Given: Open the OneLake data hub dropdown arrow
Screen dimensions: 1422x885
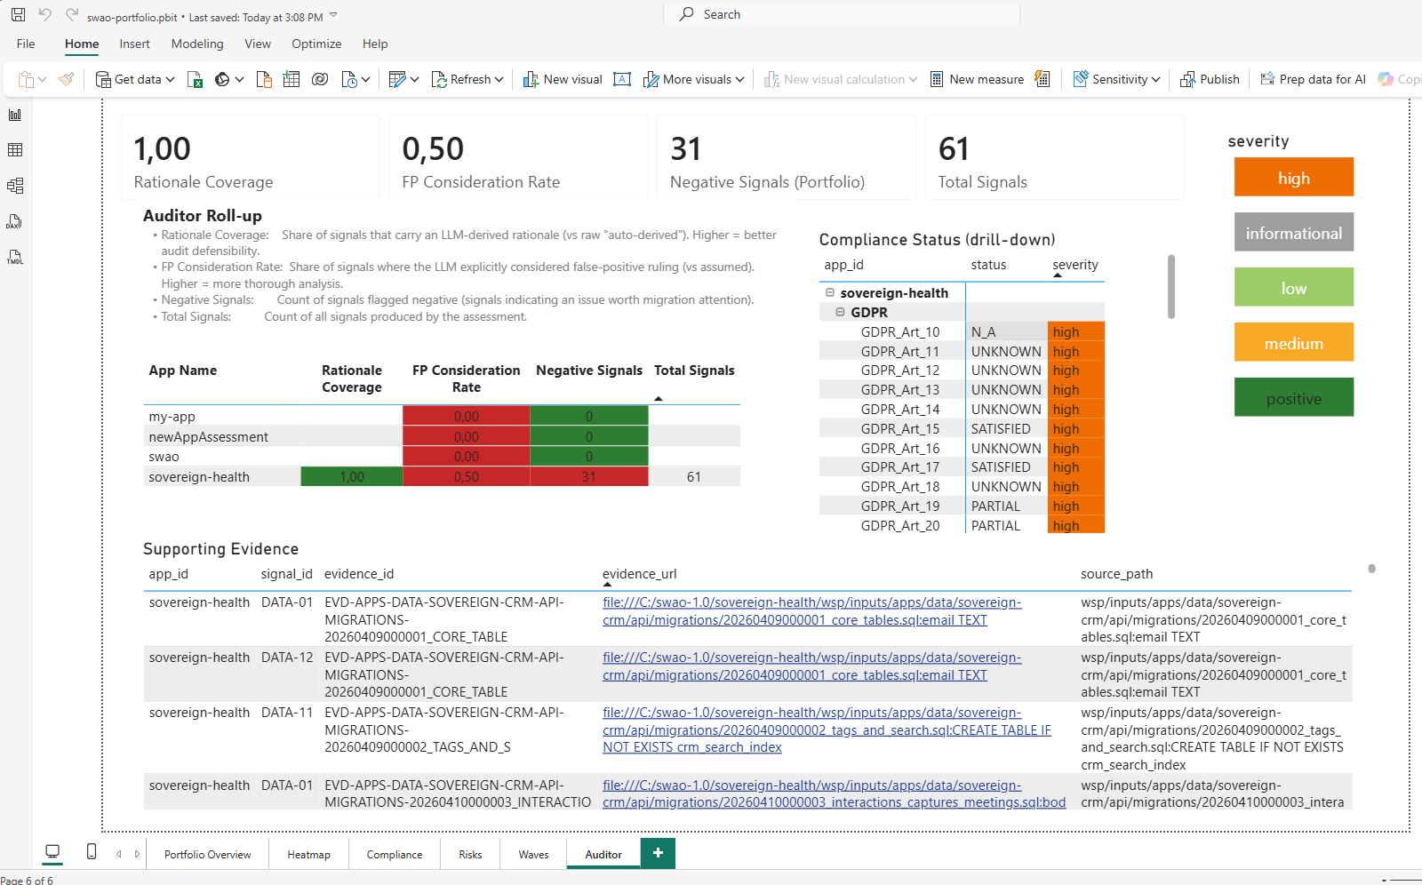Looking at the screenshot, I should 239,80.
